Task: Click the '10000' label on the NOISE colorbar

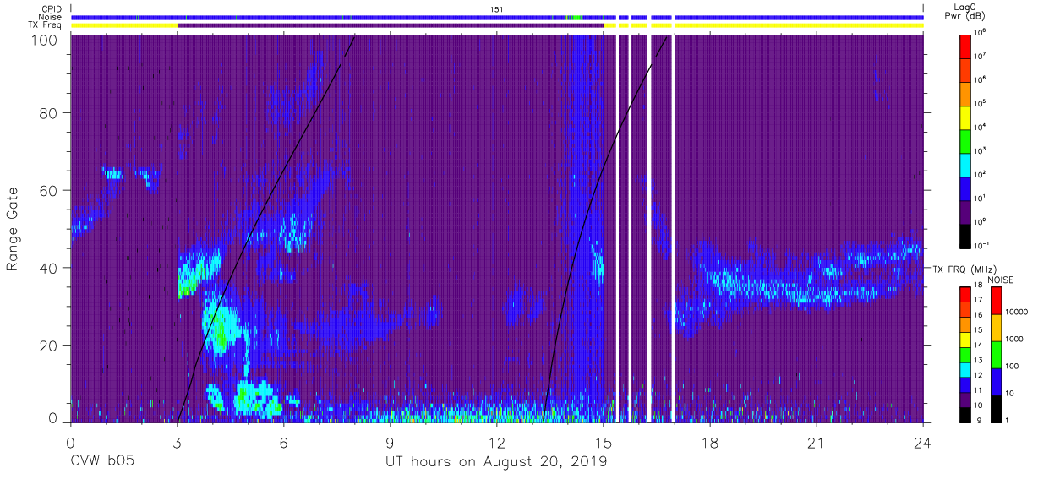Action: 1015,313
